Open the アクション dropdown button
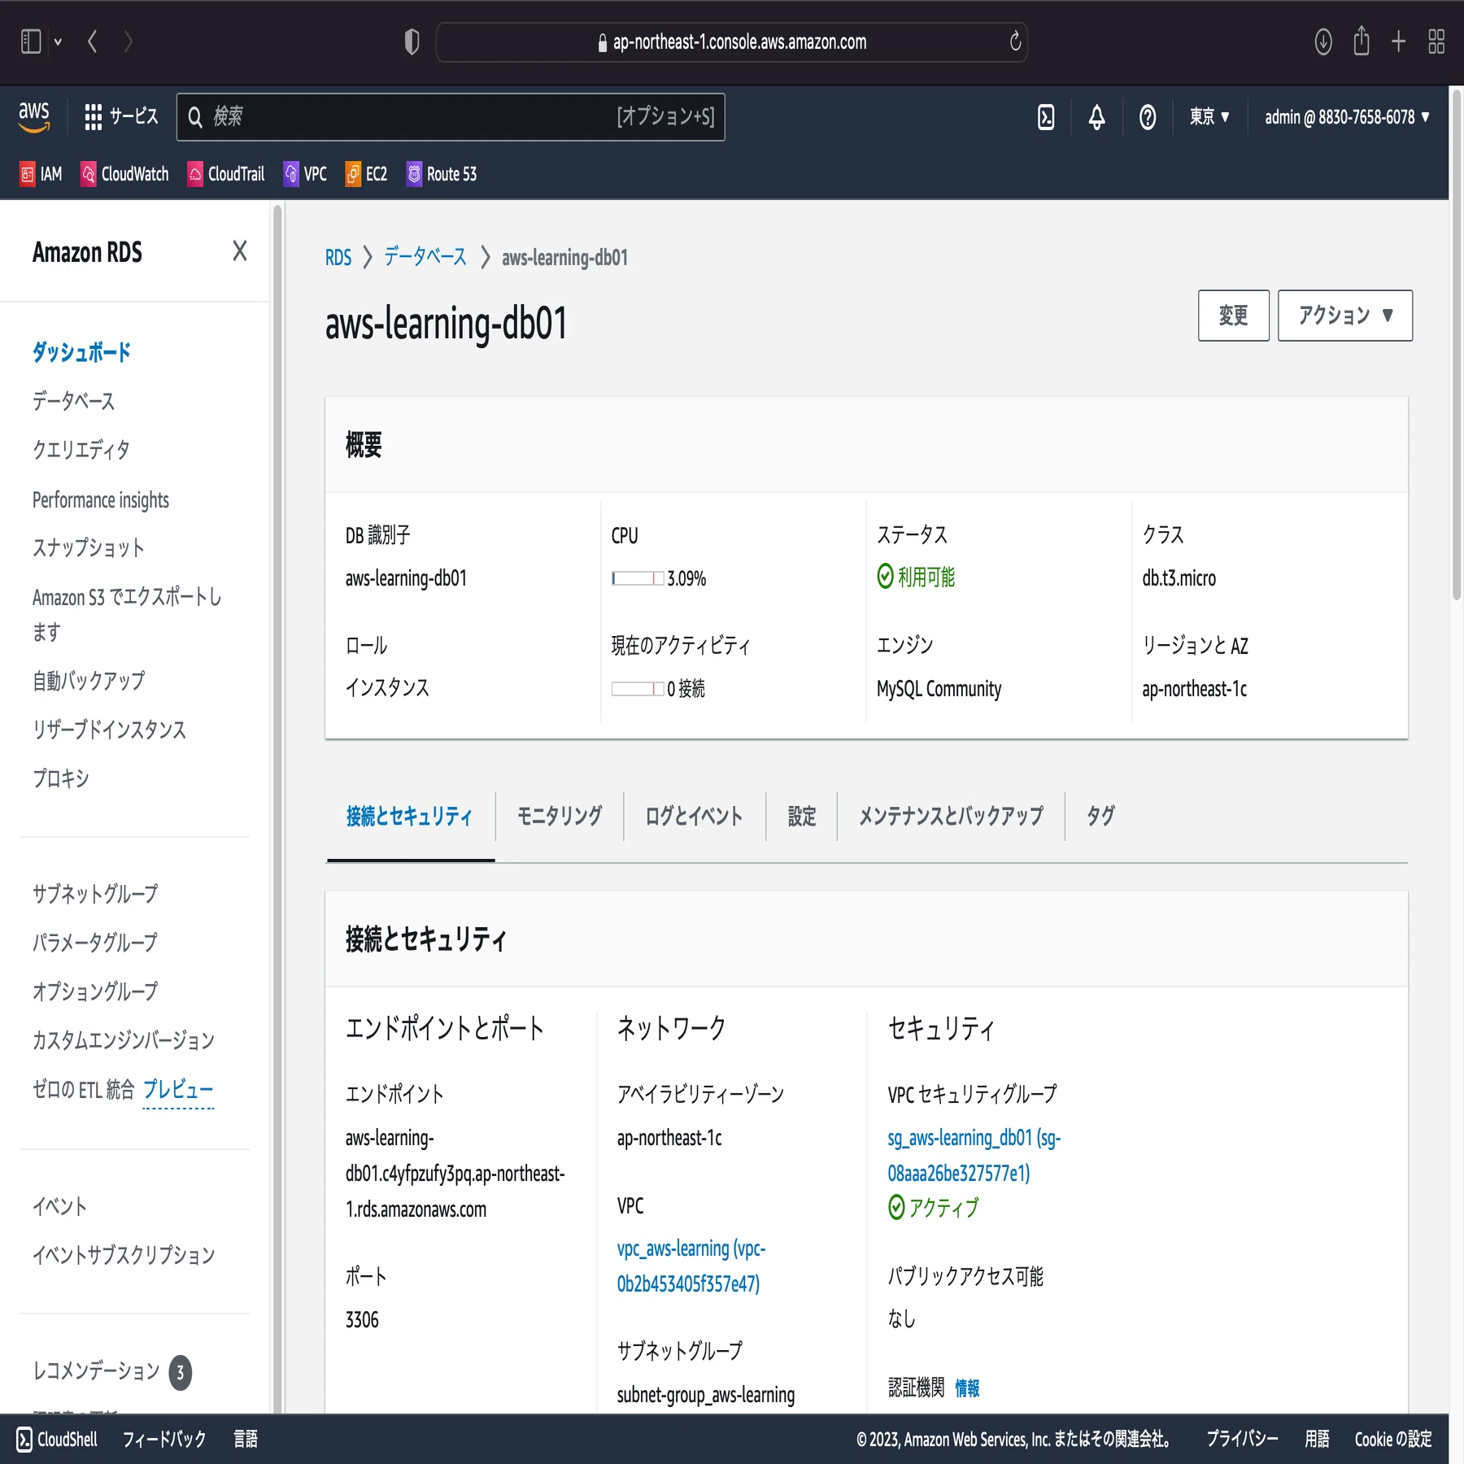 pyautogui.click(x=1344, y=316)
